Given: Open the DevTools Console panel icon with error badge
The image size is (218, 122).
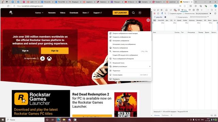Looking at the screenshot, I should coord(175,10).
